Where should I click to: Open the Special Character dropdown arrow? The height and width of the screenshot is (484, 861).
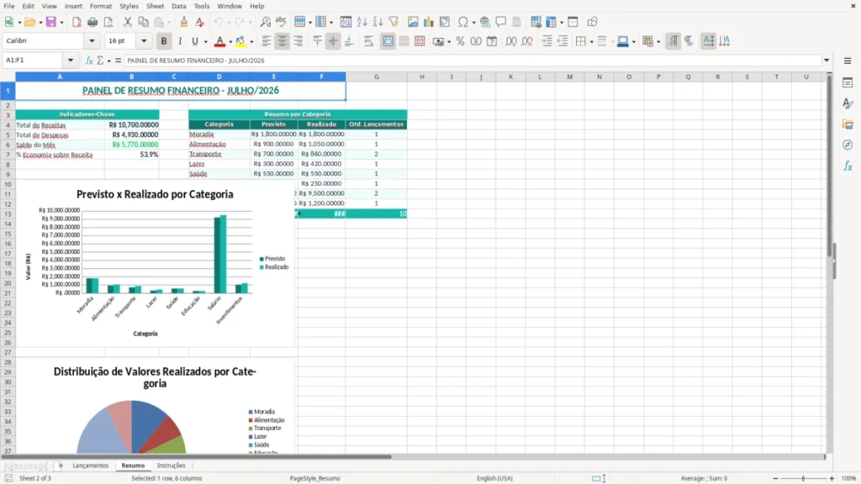473,23
